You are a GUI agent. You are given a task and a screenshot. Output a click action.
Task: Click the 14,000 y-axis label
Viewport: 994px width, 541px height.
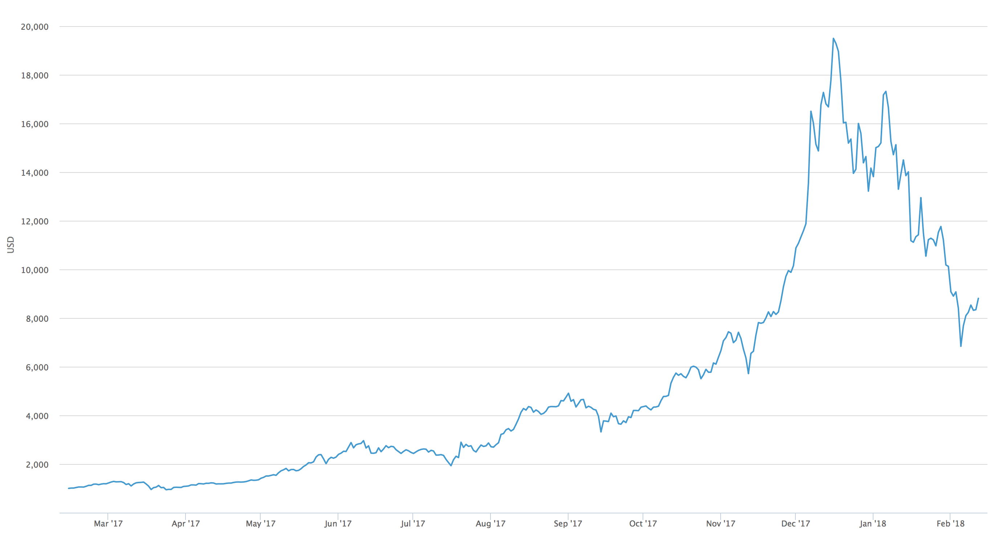[35, 172]
